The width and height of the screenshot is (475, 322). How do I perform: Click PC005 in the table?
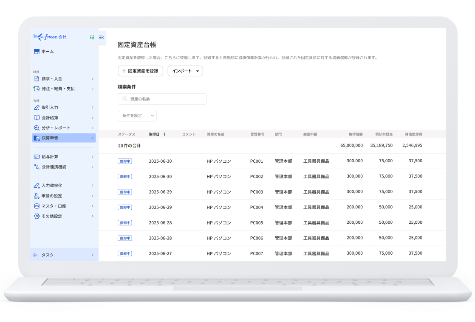click(x=257, y=222)
